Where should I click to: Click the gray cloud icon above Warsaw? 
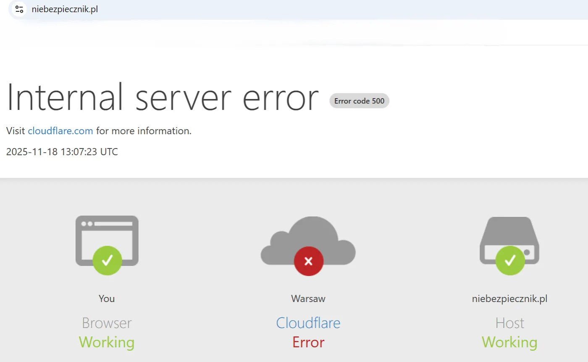[308, 240]
